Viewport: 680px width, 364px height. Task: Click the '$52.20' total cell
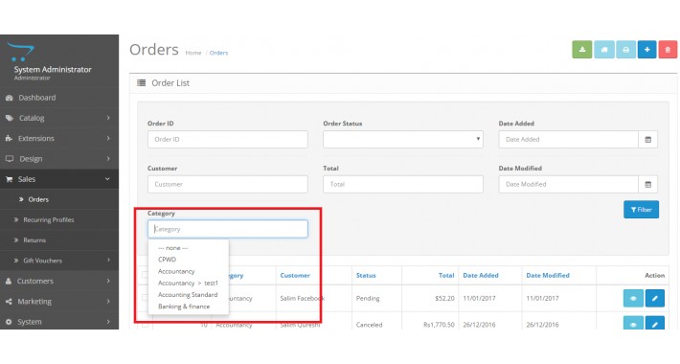click(444, 299)
